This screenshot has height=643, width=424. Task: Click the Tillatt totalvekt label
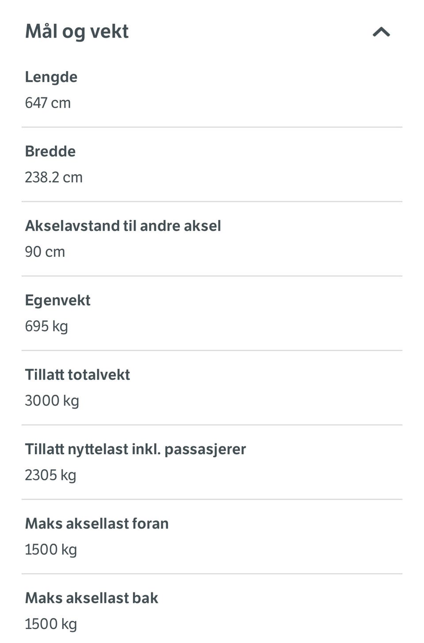click(x=77, y=375)
